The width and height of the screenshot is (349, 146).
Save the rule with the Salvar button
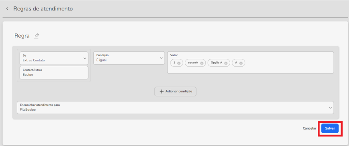(330, 128)
